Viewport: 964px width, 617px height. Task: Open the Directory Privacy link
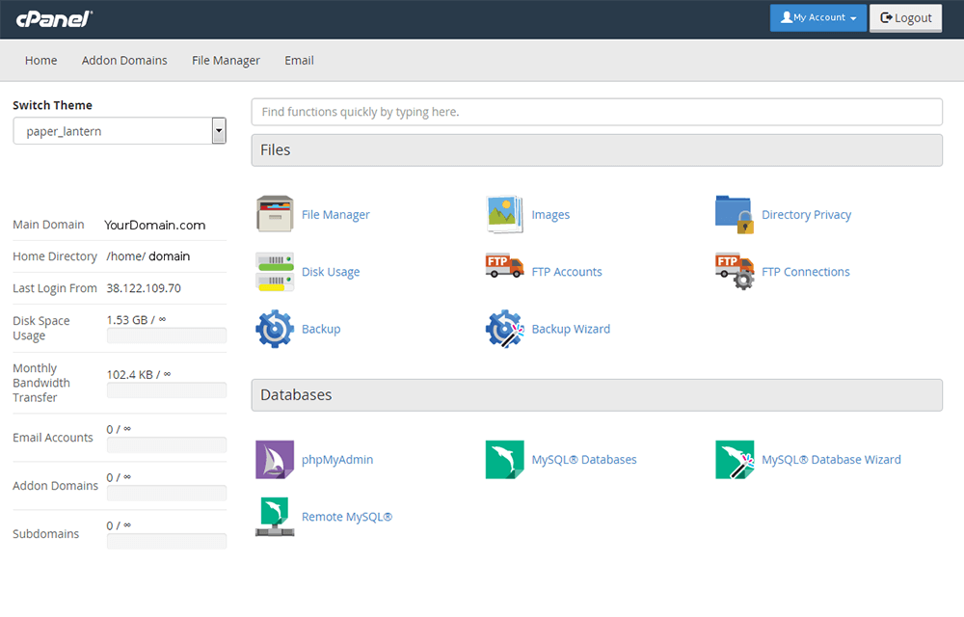point(807,214)
